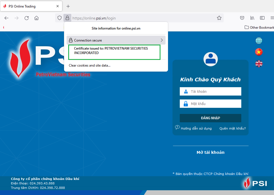The image size is (274, 195).
Task: Open a new tab with plus button
Action: click(68, 6)
